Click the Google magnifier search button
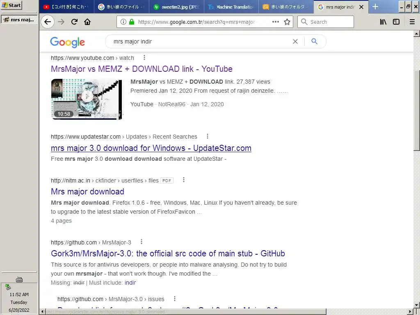This screenshot has width=420, height=315. [315, 41]
